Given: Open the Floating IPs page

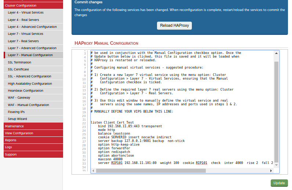Looking at the screenshot, I should (x=33, y=112).
